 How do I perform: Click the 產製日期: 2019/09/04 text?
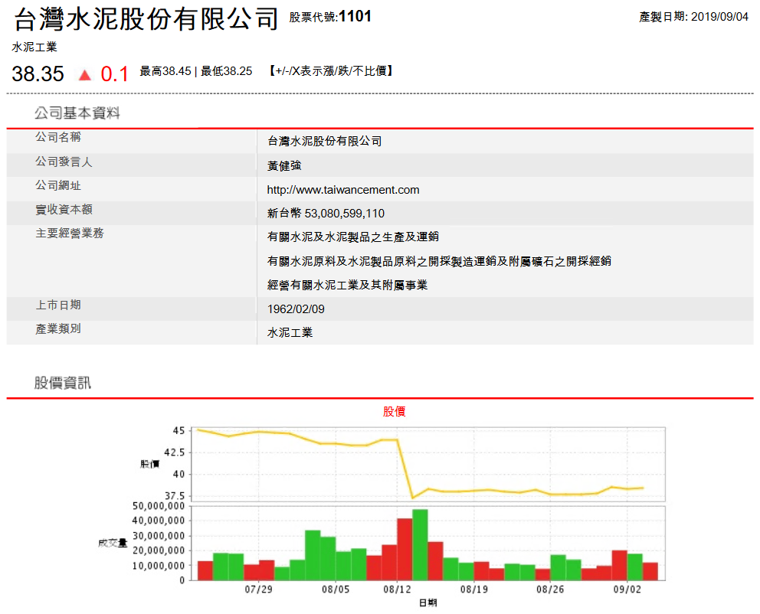point(693,17)
